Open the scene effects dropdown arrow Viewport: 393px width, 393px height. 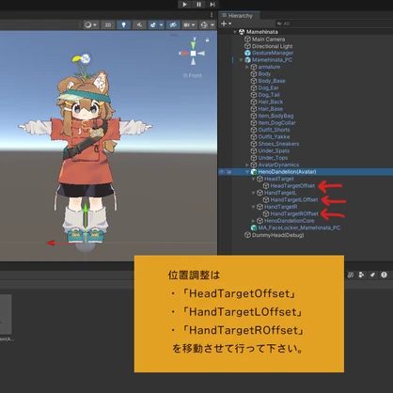pyautogui.click(x=161, y=24)
